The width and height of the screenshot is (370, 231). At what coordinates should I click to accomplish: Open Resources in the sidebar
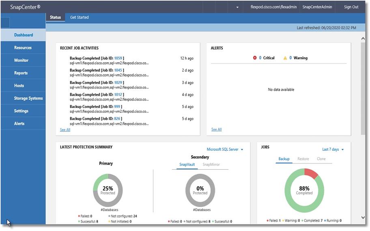coord(24,48)
